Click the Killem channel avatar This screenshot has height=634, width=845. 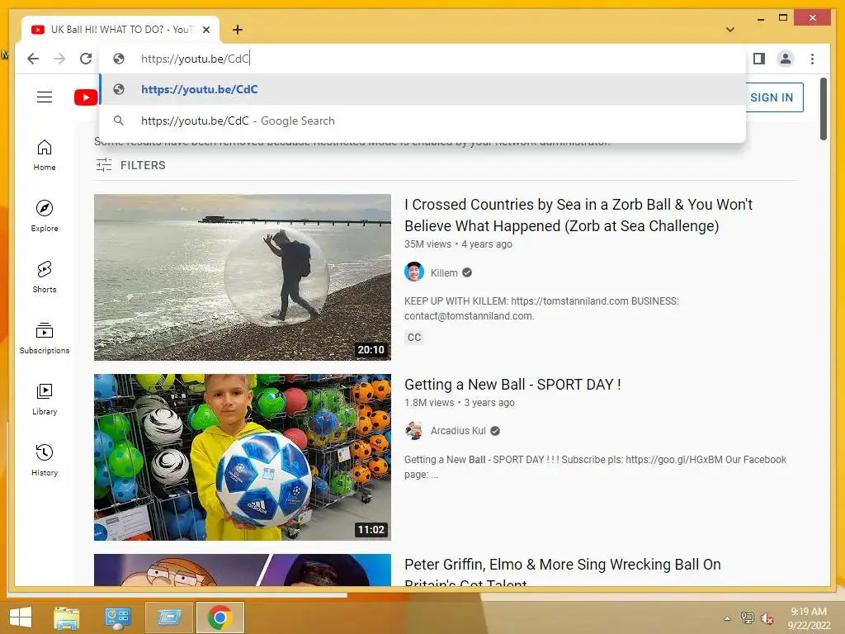pyautogui.click(x=414, y=272)
